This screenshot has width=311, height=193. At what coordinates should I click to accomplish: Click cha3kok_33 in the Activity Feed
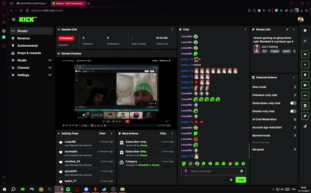point(72,161)
